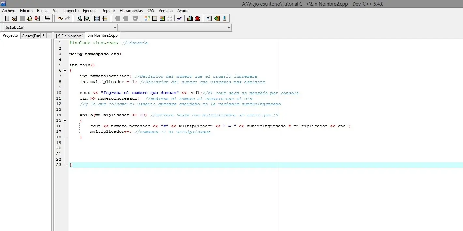Click the New file toolbar icon

pyautogui.click(x=7, y=18)
